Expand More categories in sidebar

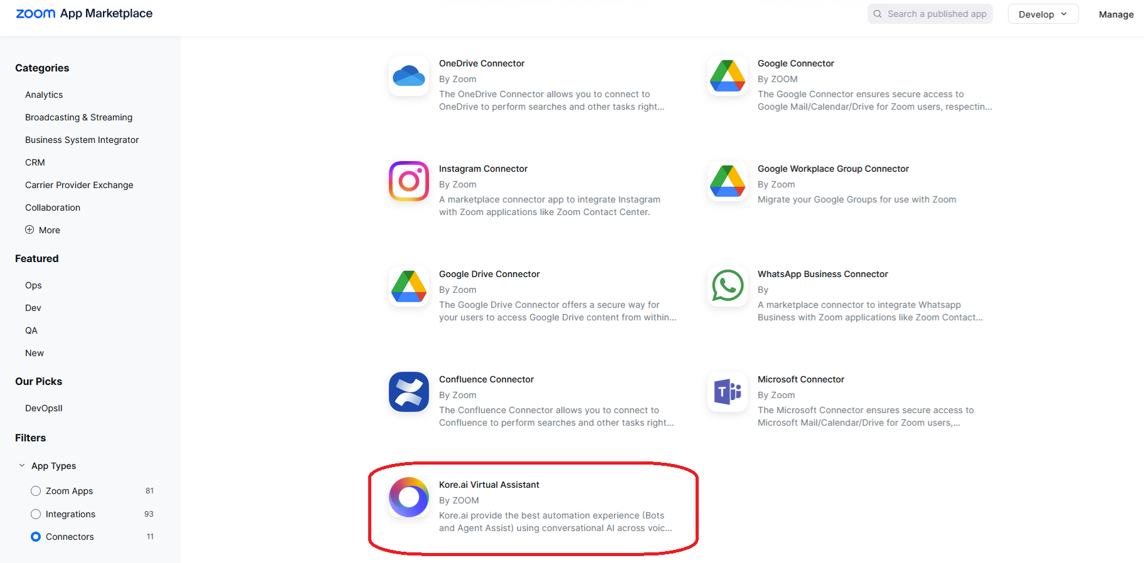tap(43, 230)
